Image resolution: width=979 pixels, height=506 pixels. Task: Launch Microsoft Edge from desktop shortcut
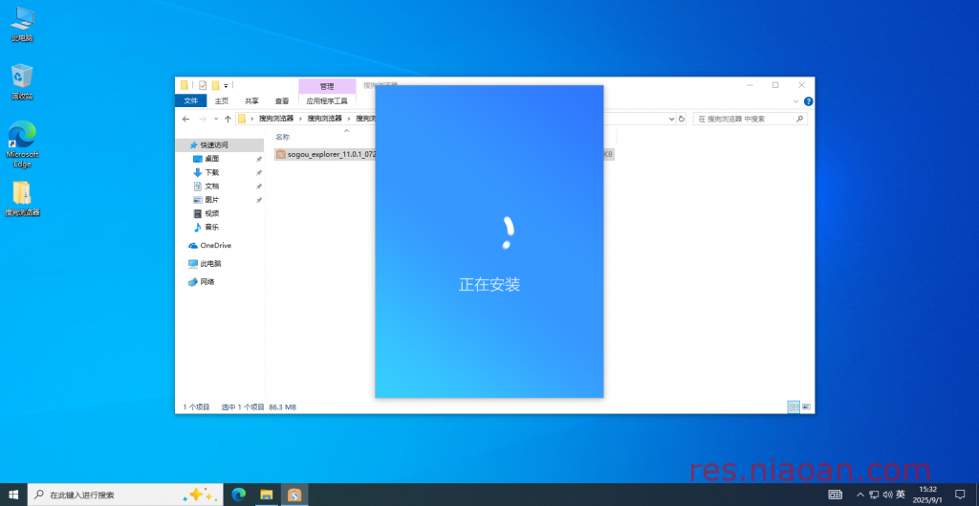(23, 143)
